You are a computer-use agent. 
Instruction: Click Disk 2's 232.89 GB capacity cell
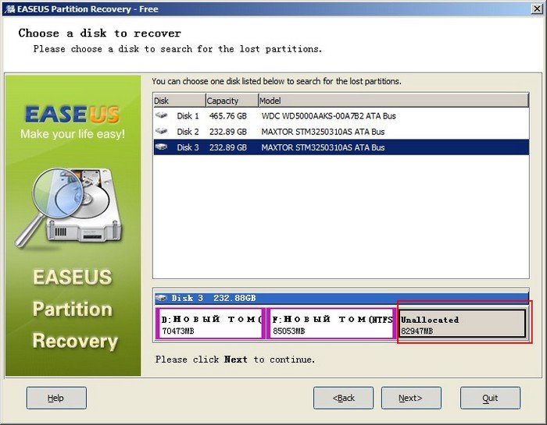click(x=228, y=132)
